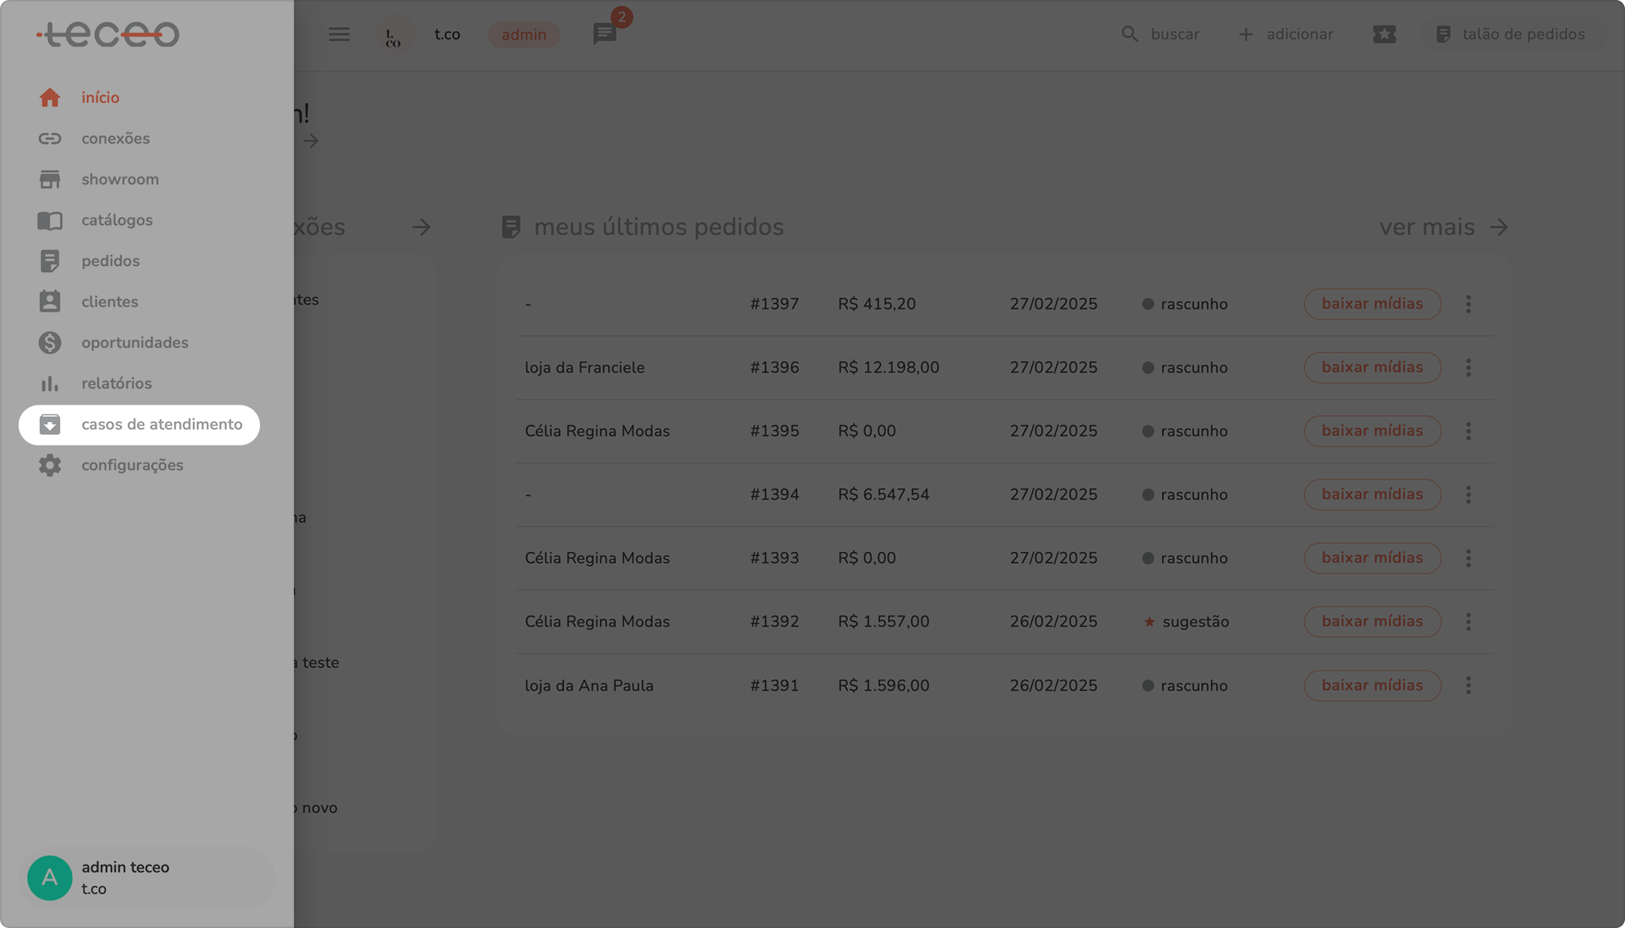1625x928 pixels.
Task: Click the chat messages icon with badge
Action: coord(605,34)
